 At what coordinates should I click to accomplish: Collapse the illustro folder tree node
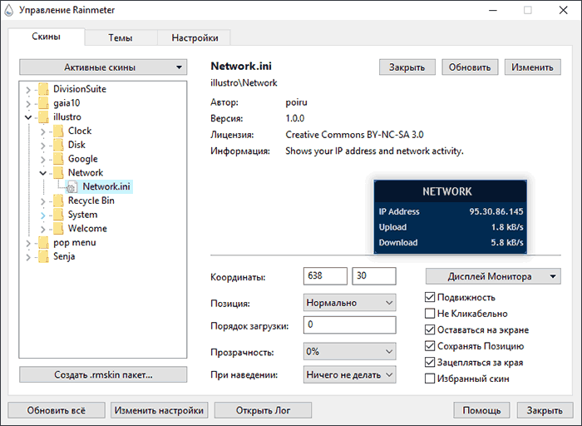pyautogui.click(x=28, y=117)
